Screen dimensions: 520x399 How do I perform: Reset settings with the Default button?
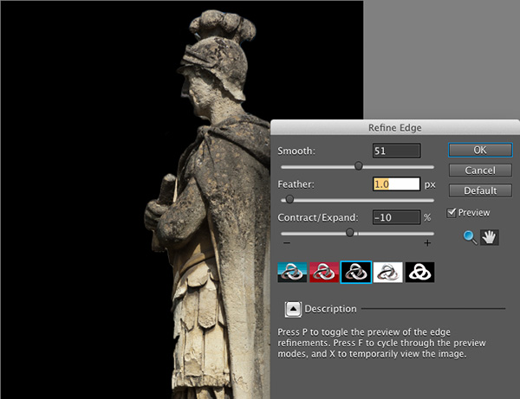479,190
